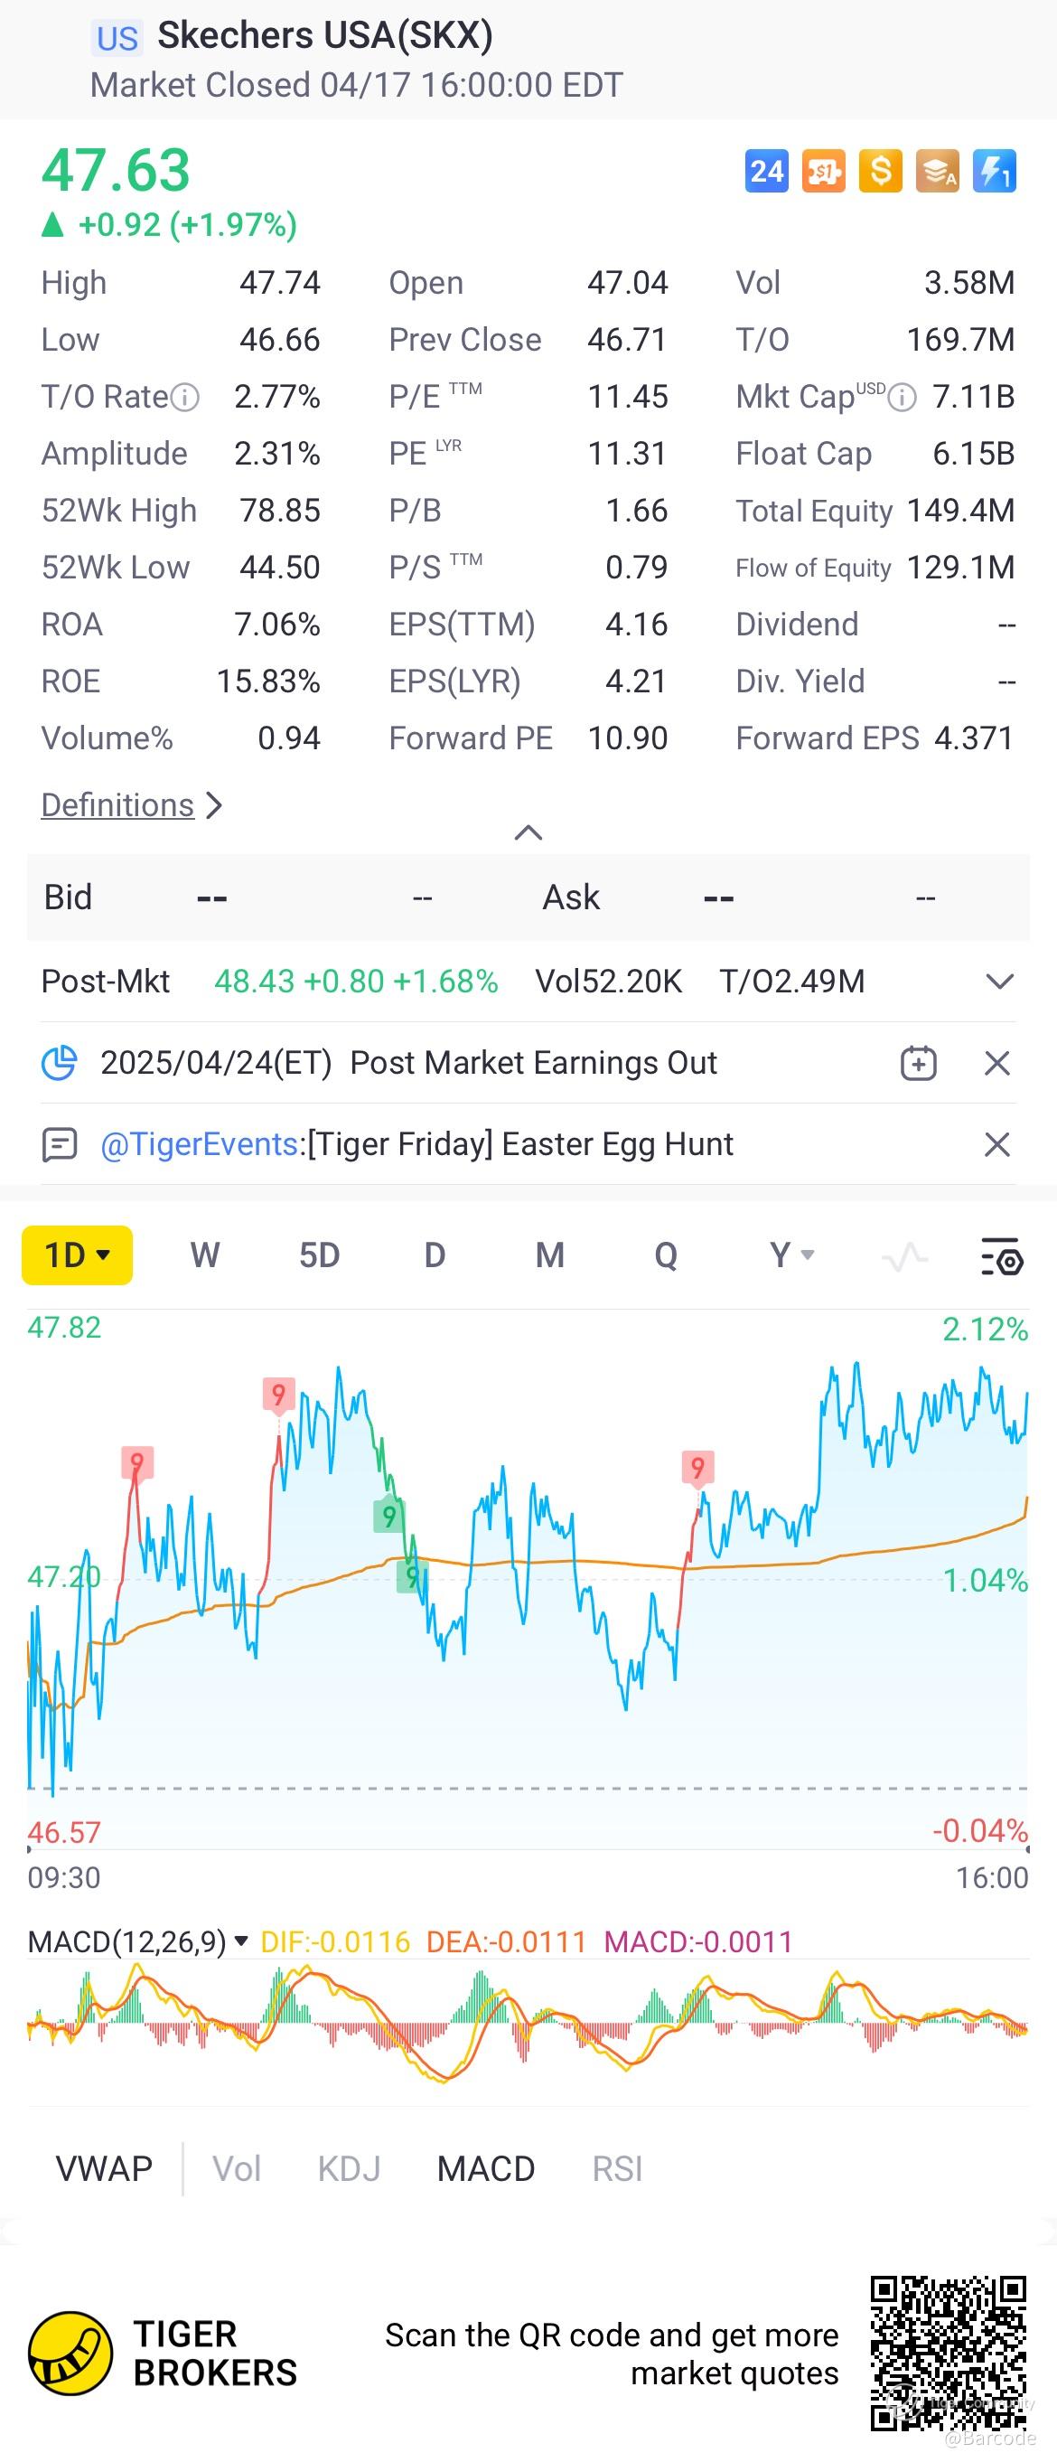The width and height of the screenshot is (1057, 2462).
Task: Collapse the stock statistics panel
Action: 528,832
